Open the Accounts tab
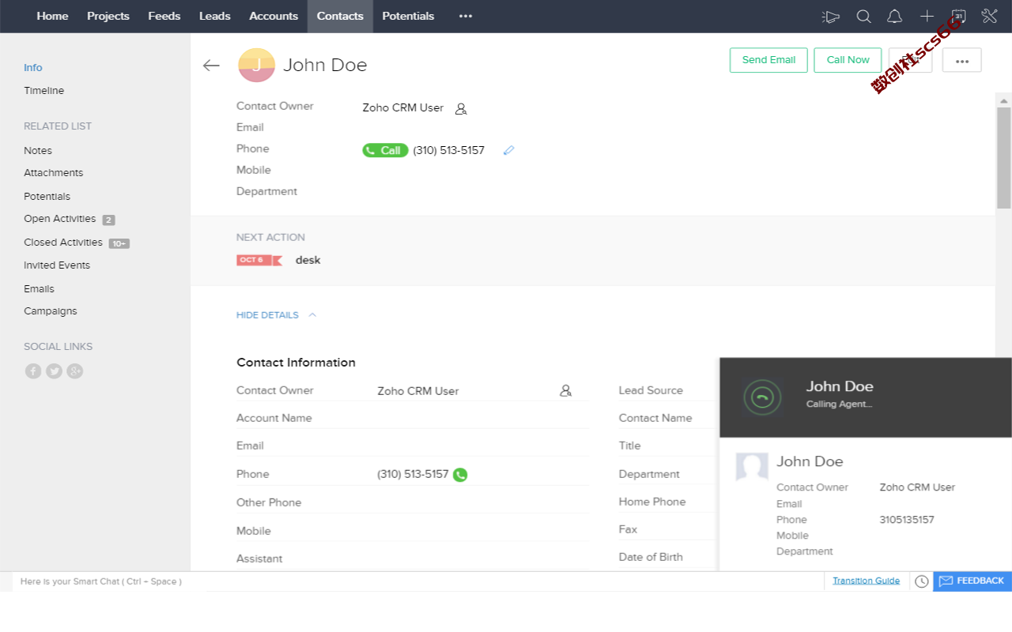Viewport: 1012px width, 632px height. pos(274,17)
